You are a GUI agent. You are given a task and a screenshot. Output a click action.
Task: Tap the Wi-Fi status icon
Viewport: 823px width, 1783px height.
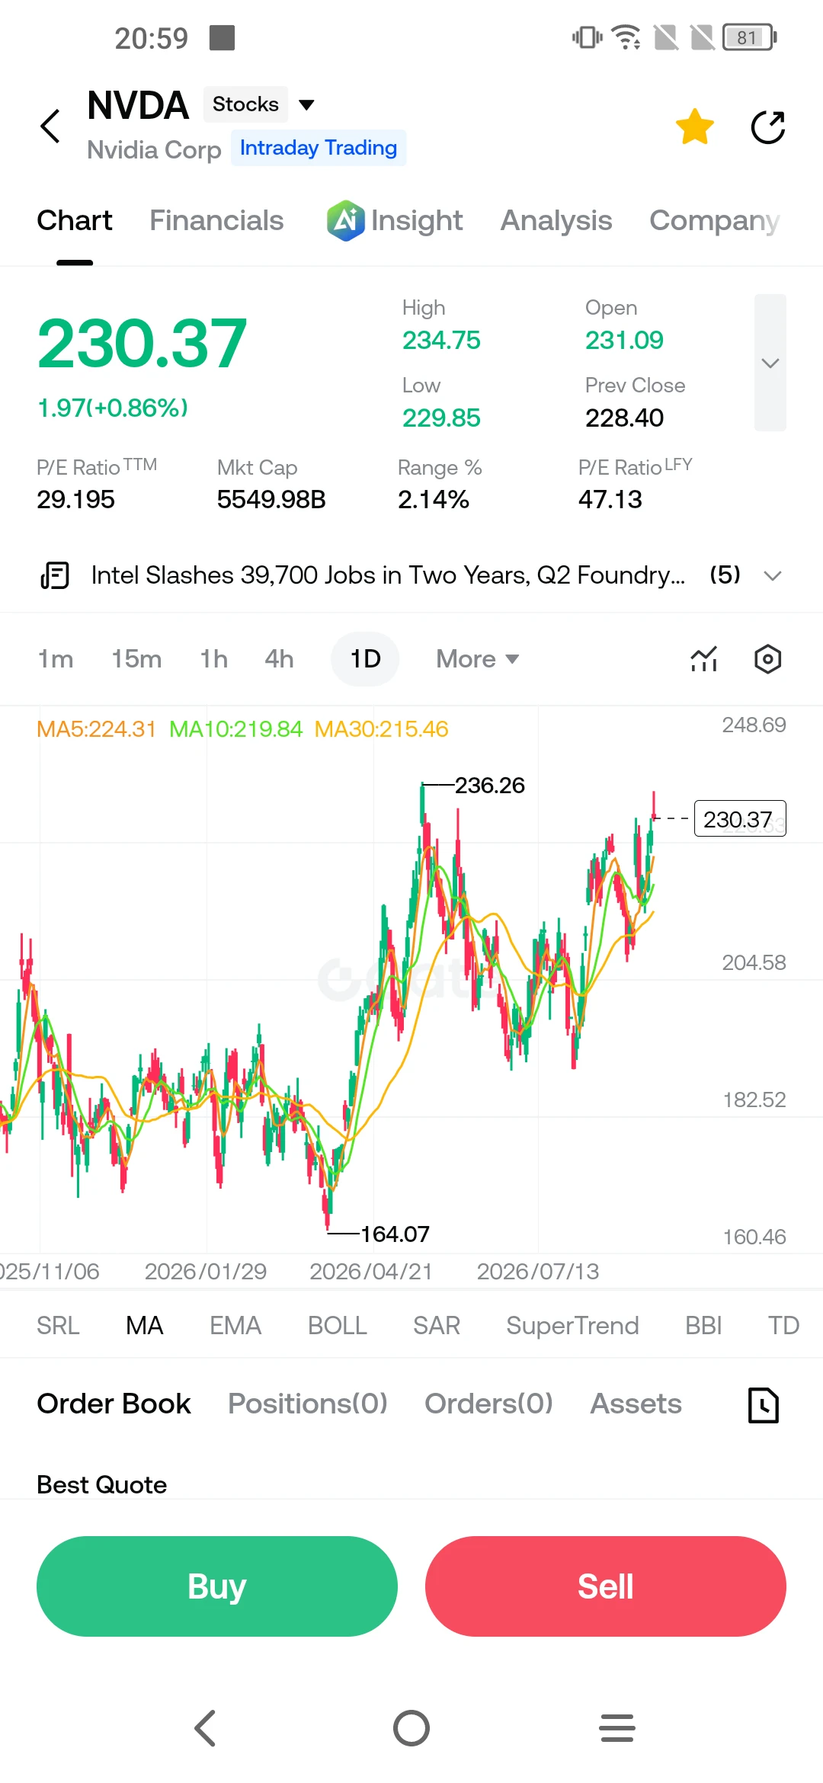pyautogui.click(x=626, y=37)
